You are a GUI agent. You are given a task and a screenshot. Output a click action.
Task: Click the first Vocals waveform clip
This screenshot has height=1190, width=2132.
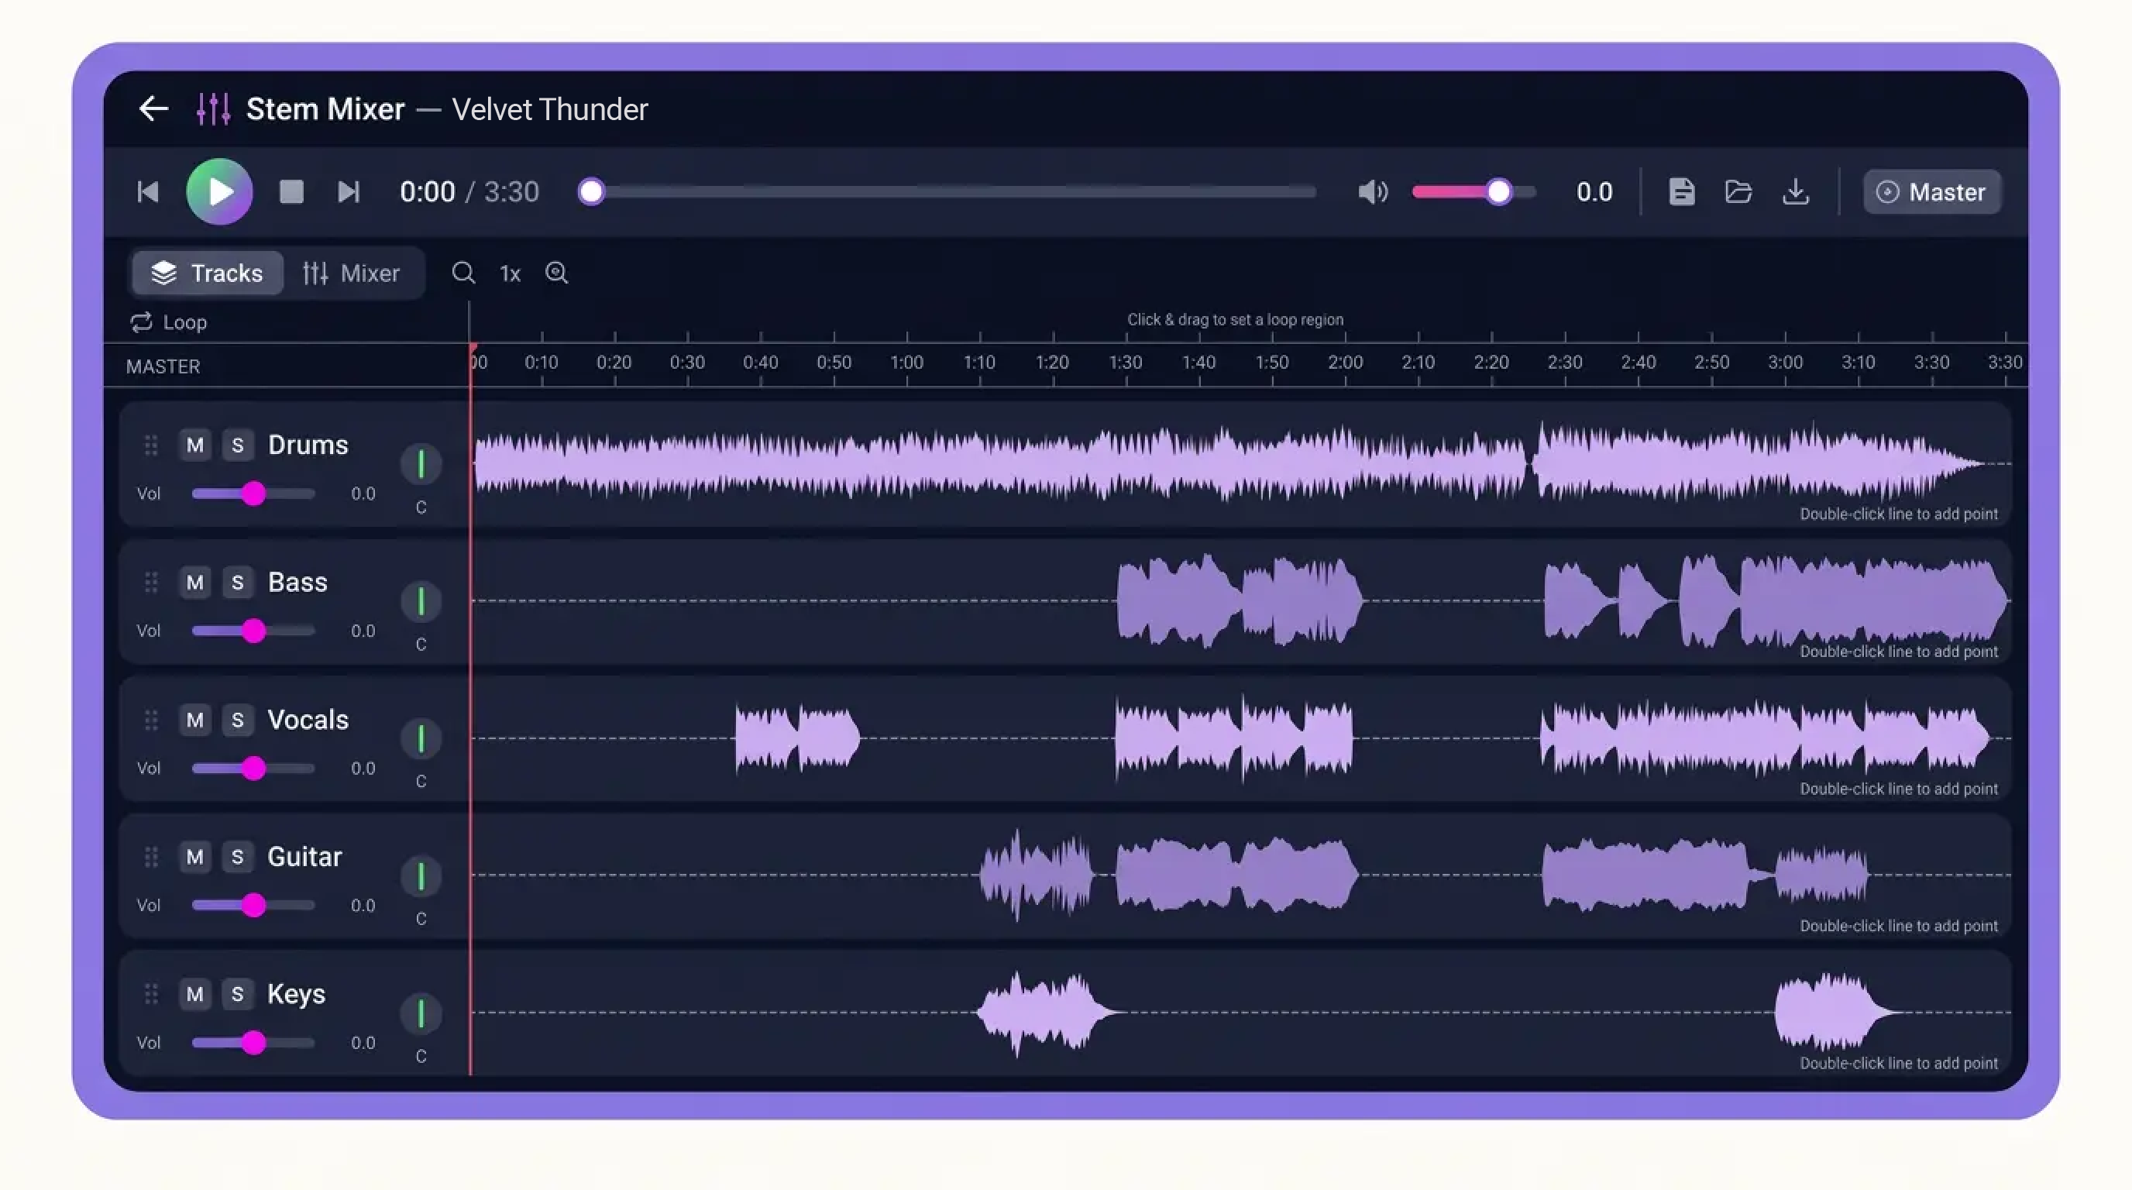[x=797, y=738]
